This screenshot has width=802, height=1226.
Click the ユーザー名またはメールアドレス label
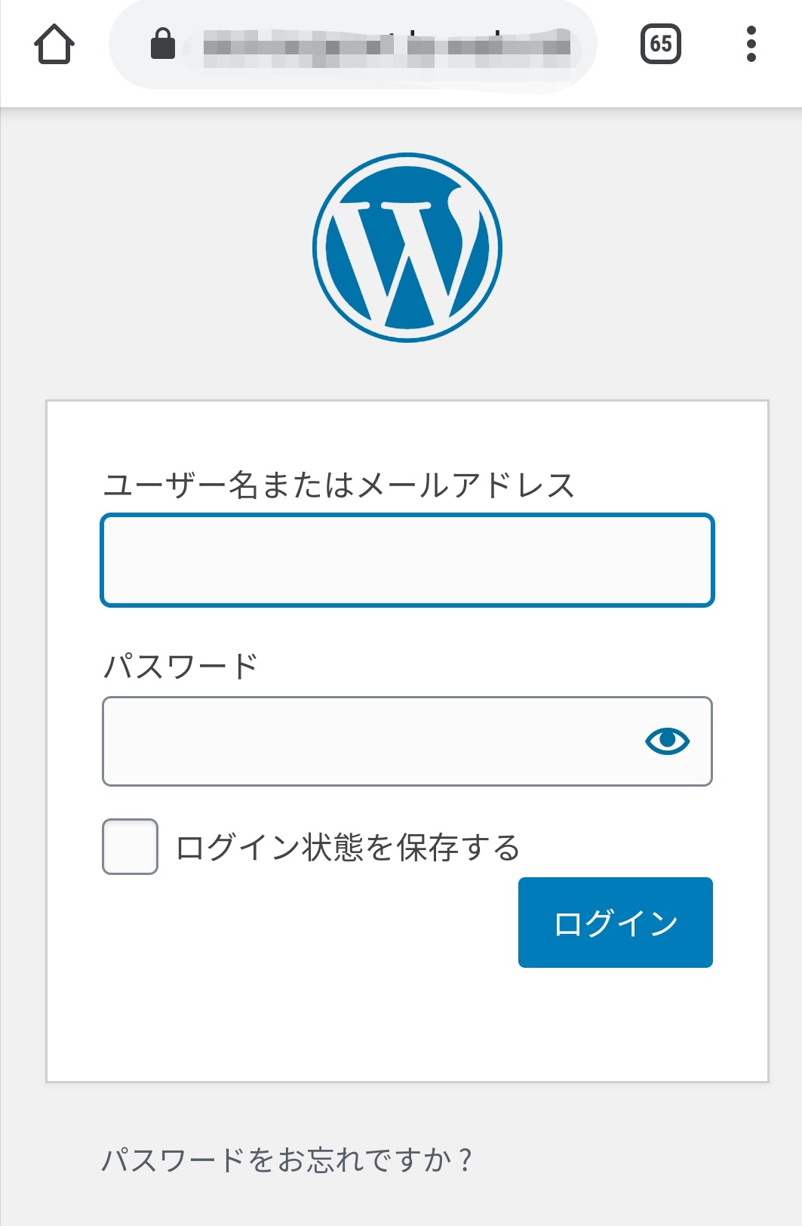[x=339, y=485]
